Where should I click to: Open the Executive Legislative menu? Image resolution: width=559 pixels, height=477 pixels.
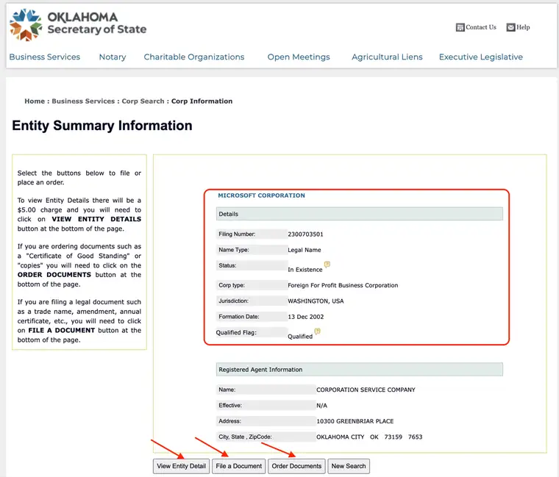(481, 57)
